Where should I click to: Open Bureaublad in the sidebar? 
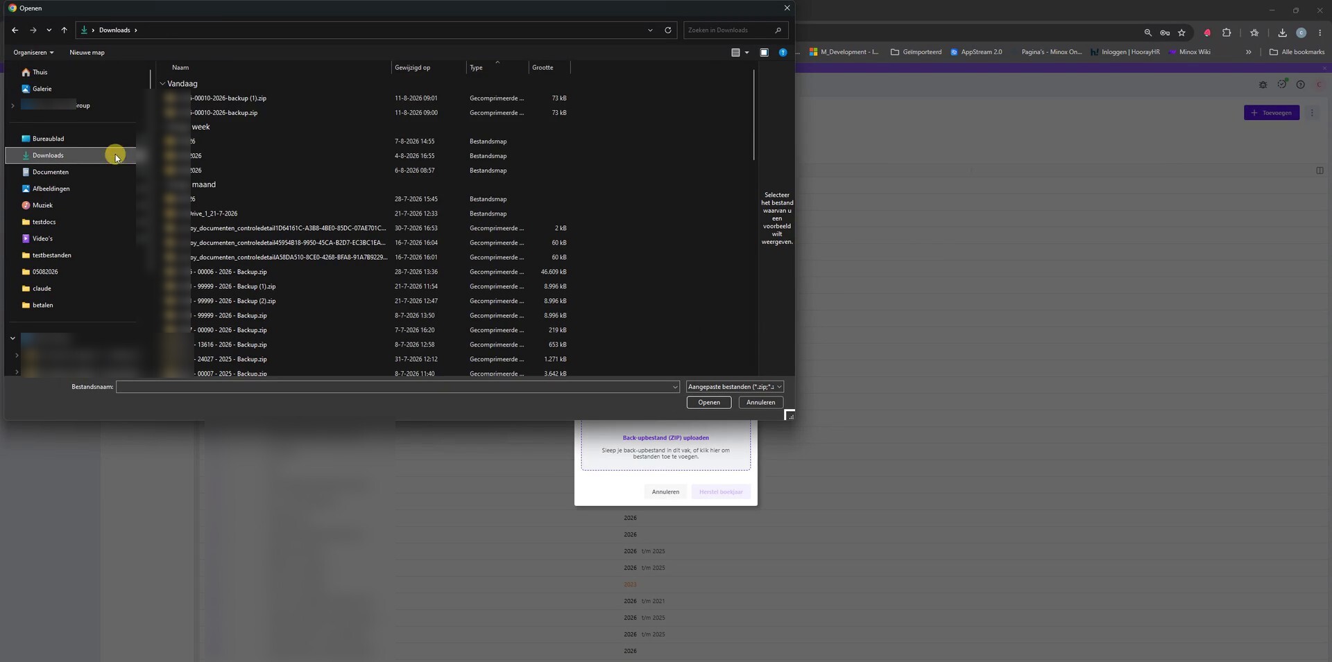coord(48,139)
